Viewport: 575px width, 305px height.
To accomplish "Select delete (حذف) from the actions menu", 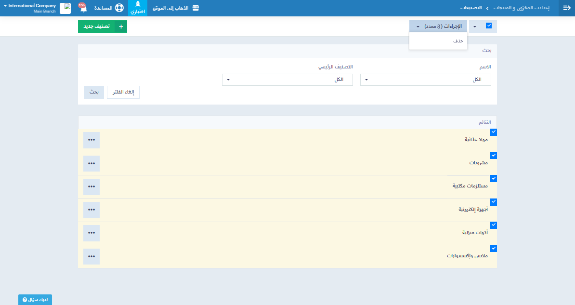I will [x=458, y=41].
